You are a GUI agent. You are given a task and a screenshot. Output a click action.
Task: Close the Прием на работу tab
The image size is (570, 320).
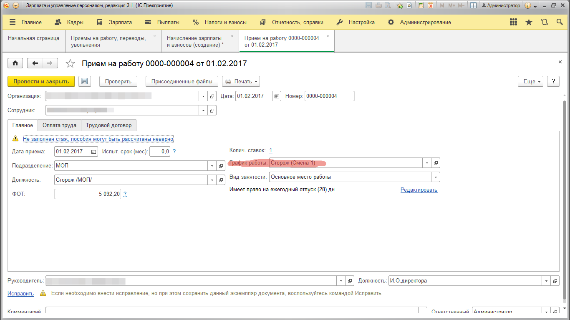328,36
